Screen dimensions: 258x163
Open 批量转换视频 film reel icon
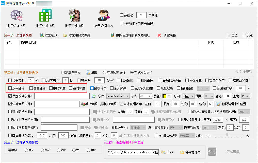17,16
